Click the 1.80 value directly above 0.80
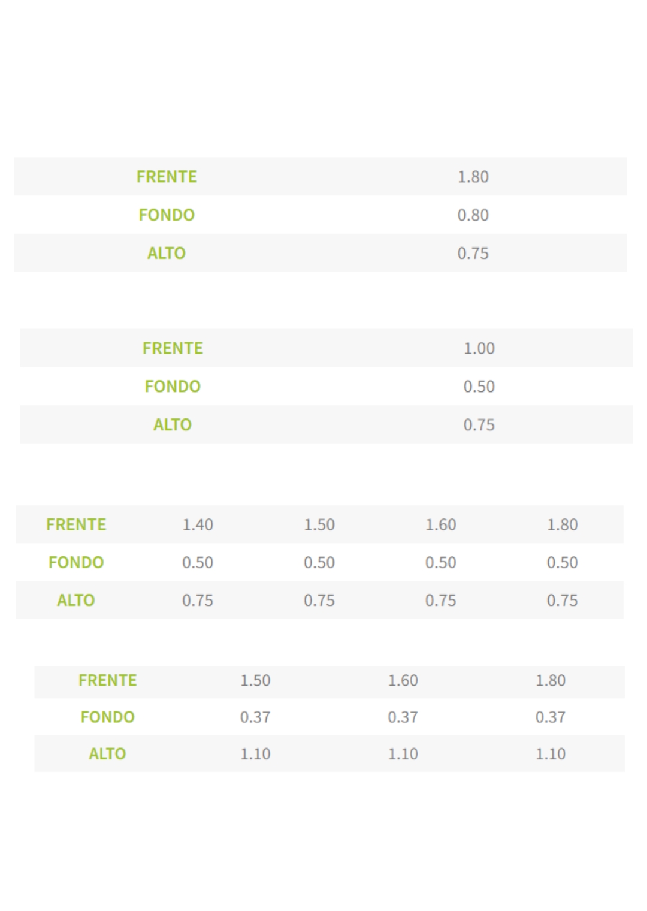 click(473, 177)
